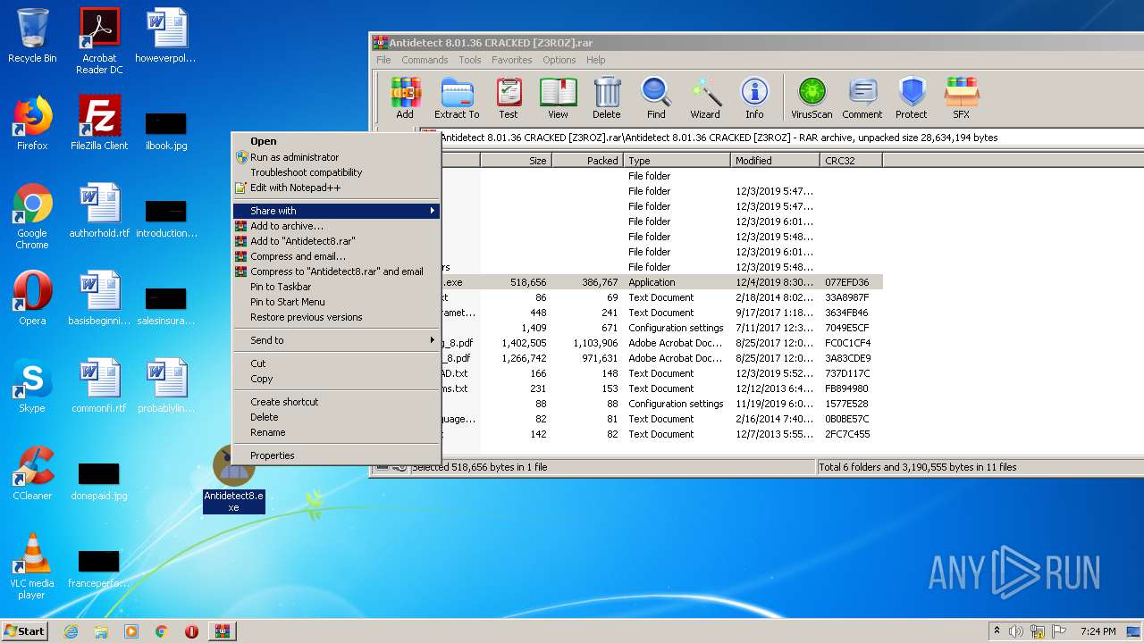
Task: Select Compress and email...
Action: pos(336,256)
